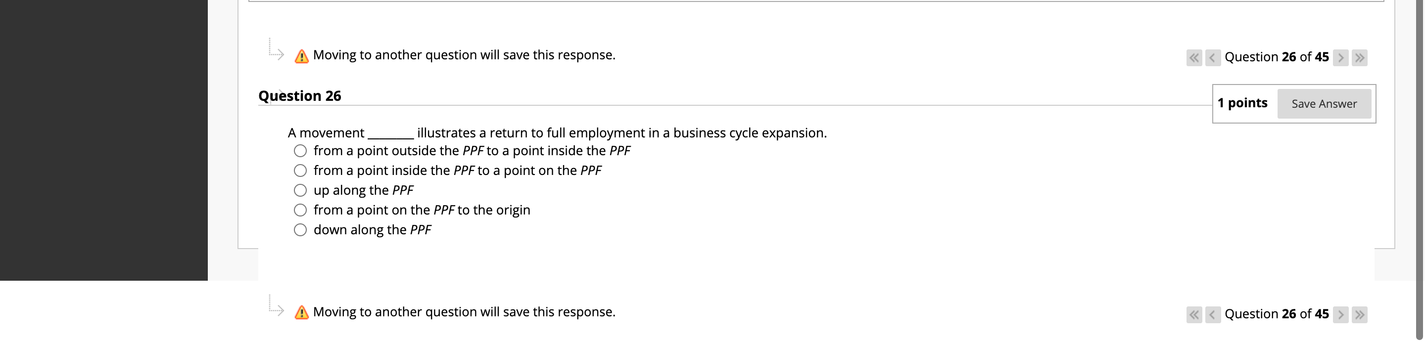Screen dimensions: 1425x342
Task: Select 'from a point inside the PPF' option
Action: (300, 170)
